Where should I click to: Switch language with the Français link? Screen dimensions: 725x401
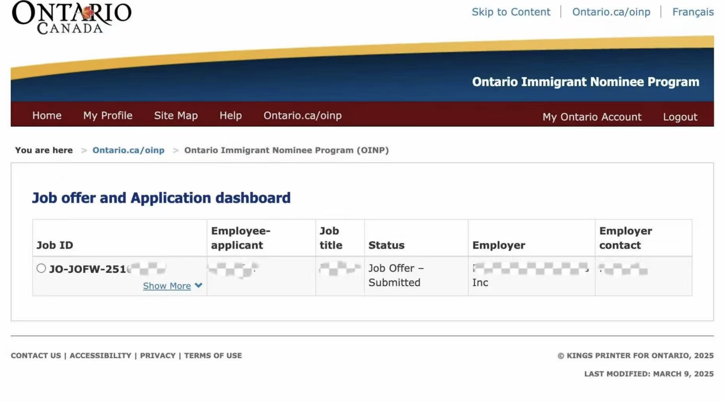[693, 12]
